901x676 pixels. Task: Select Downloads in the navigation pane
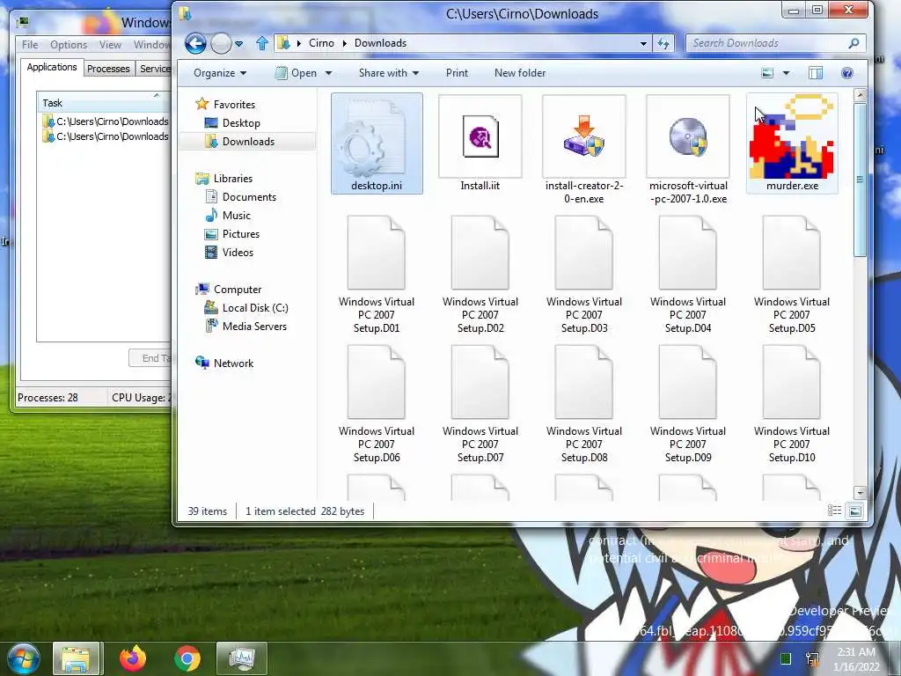(x=239, y=142)
